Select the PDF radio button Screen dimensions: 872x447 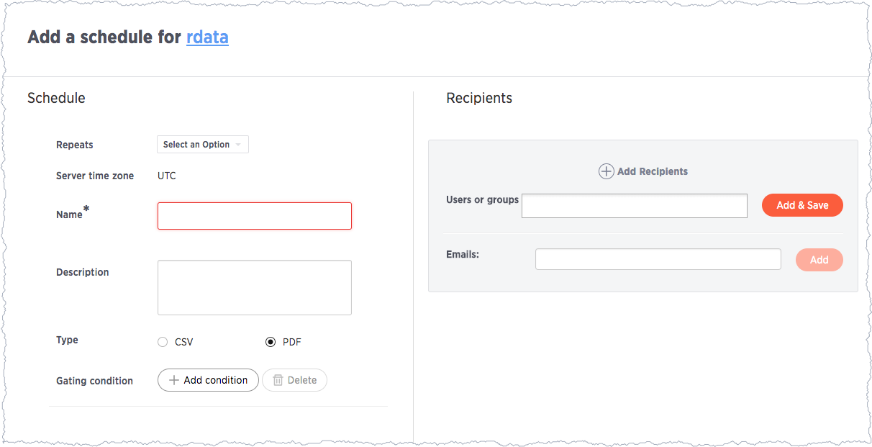[x=271, y=342]
